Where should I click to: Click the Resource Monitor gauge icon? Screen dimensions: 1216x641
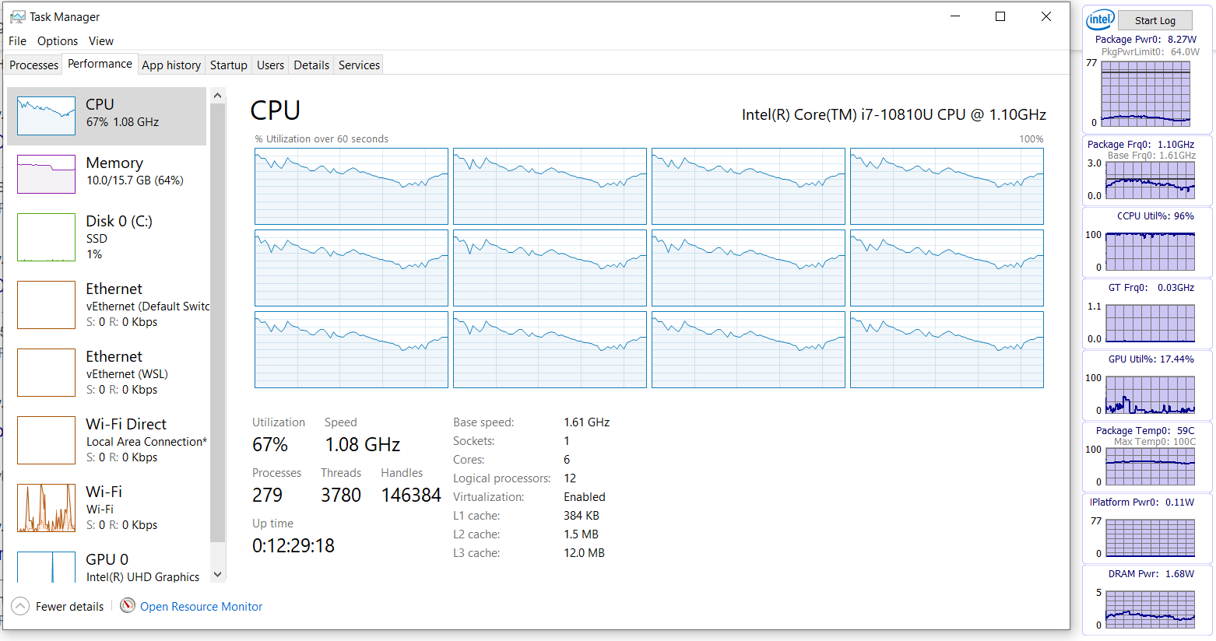click(x=128, y=606)
